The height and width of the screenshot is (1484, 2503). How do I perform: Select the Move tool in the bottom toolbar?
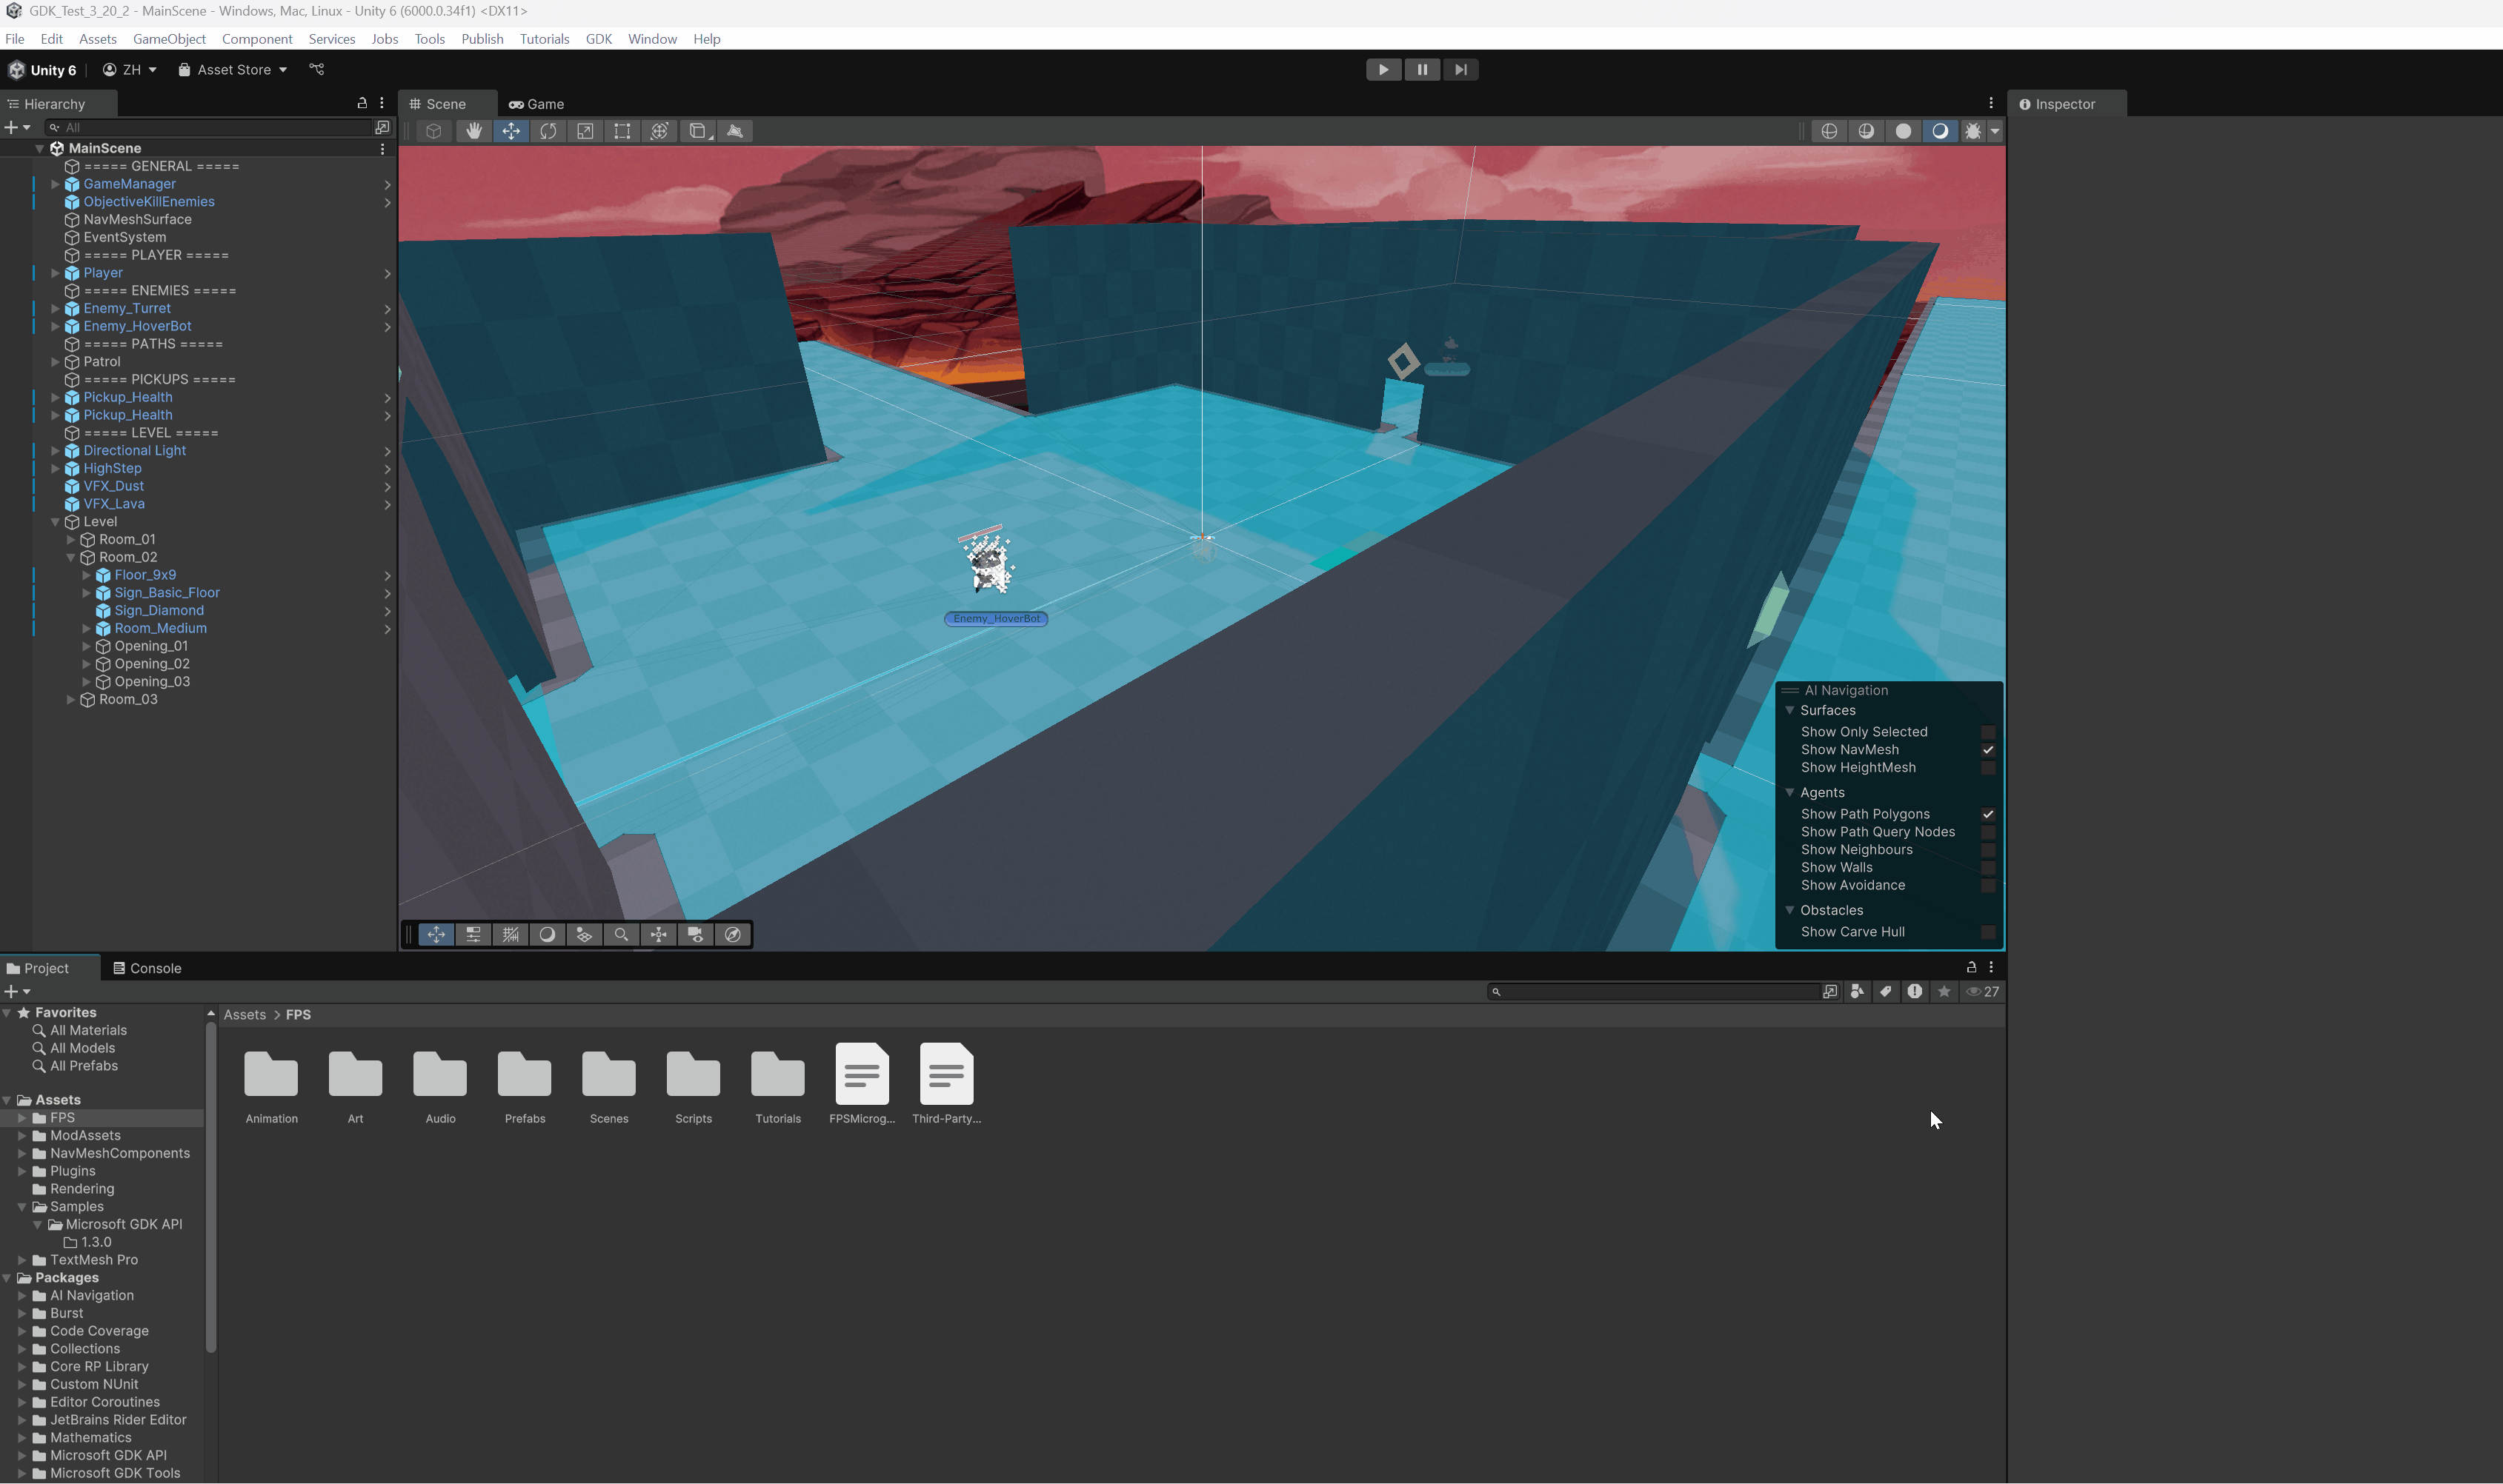(436, 934)
